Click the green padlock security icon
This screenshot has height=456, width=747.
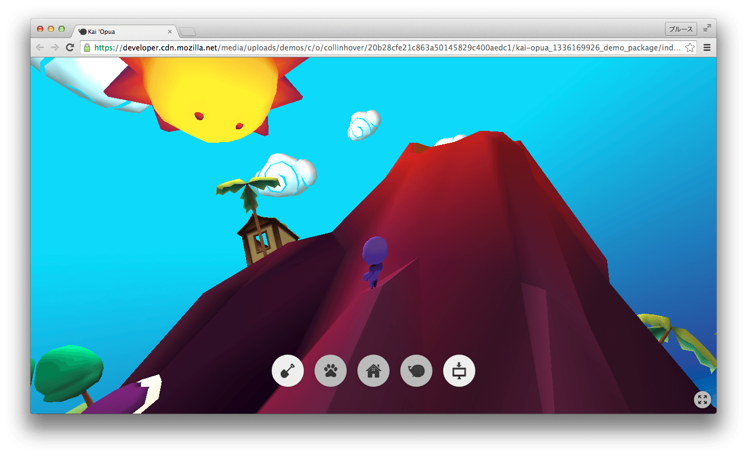click(87, 48)
